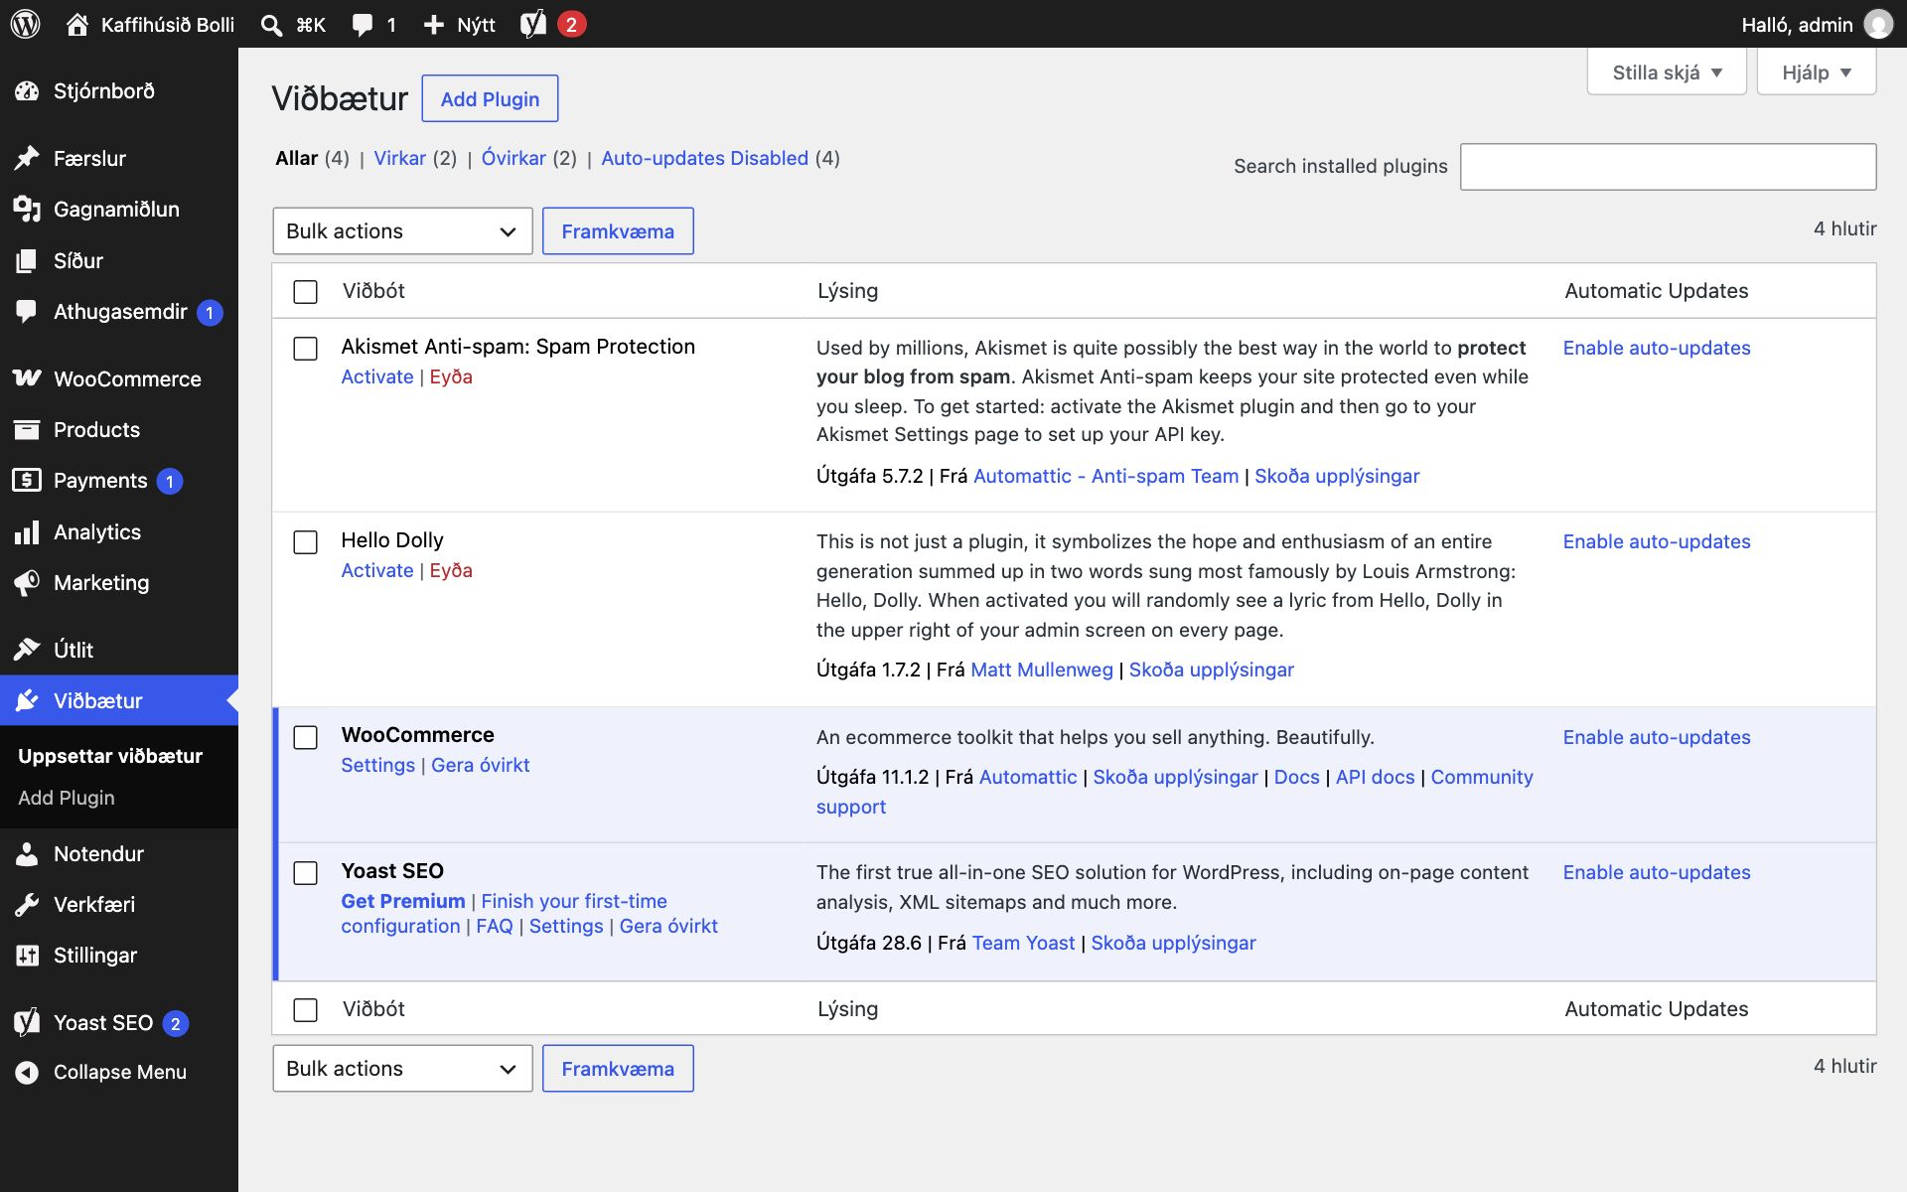Expand the Hjálp help panel
1907x1192 pixels.
point(1817,73)
